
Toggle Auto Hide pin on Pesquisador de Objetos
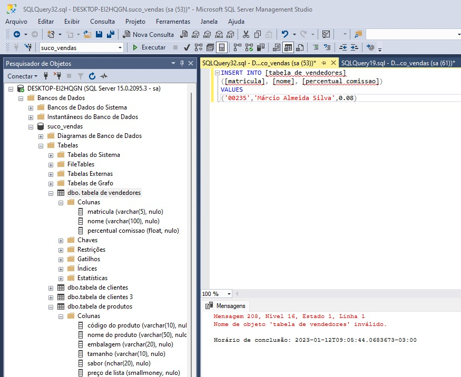click(x=182, y=63)
